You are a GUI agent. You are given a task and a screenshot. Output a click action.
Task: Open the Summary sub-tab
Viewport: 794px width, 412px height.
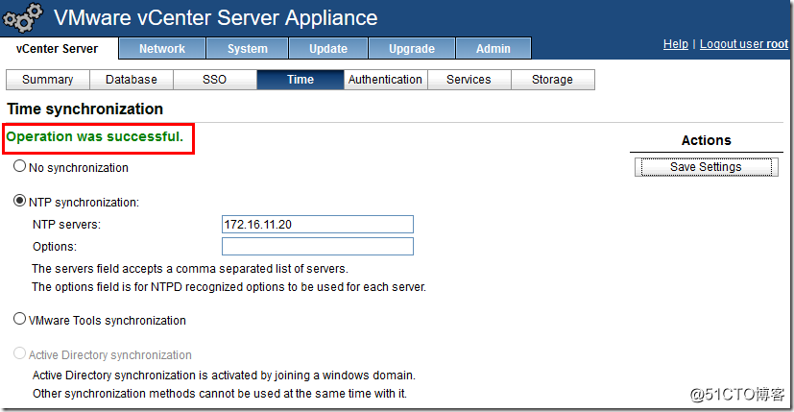(x=48, y=80)
